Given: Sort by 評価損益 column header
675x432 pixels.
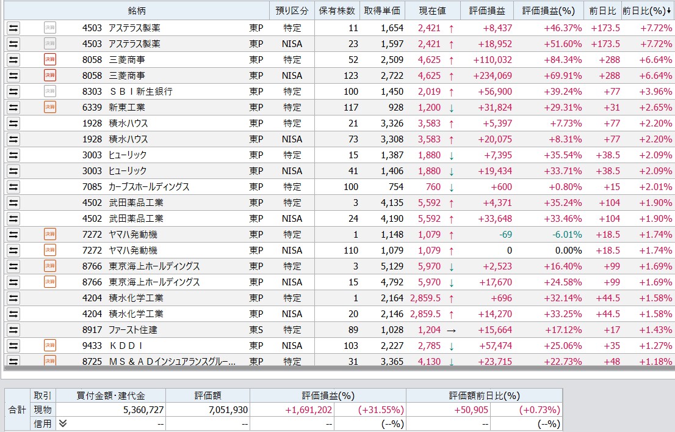Looking at the screenshot, I should pyautogui.click(x=487, y=11).
